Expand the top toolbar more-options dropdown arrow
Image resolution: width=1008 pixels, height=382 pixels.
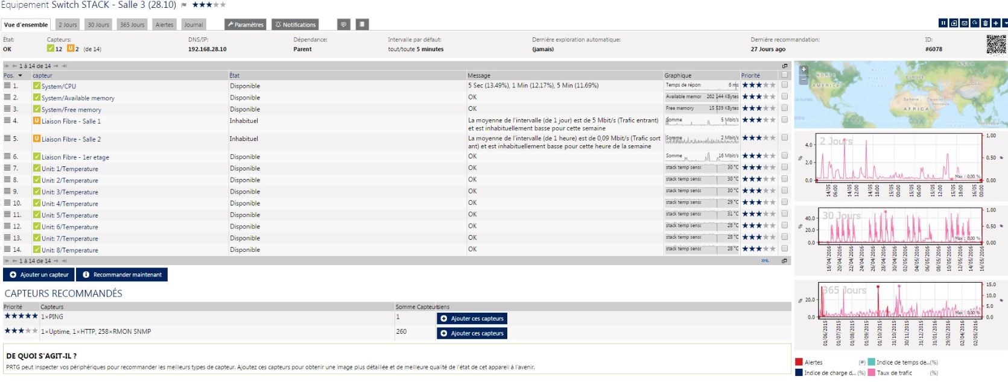coord(1005,23)
